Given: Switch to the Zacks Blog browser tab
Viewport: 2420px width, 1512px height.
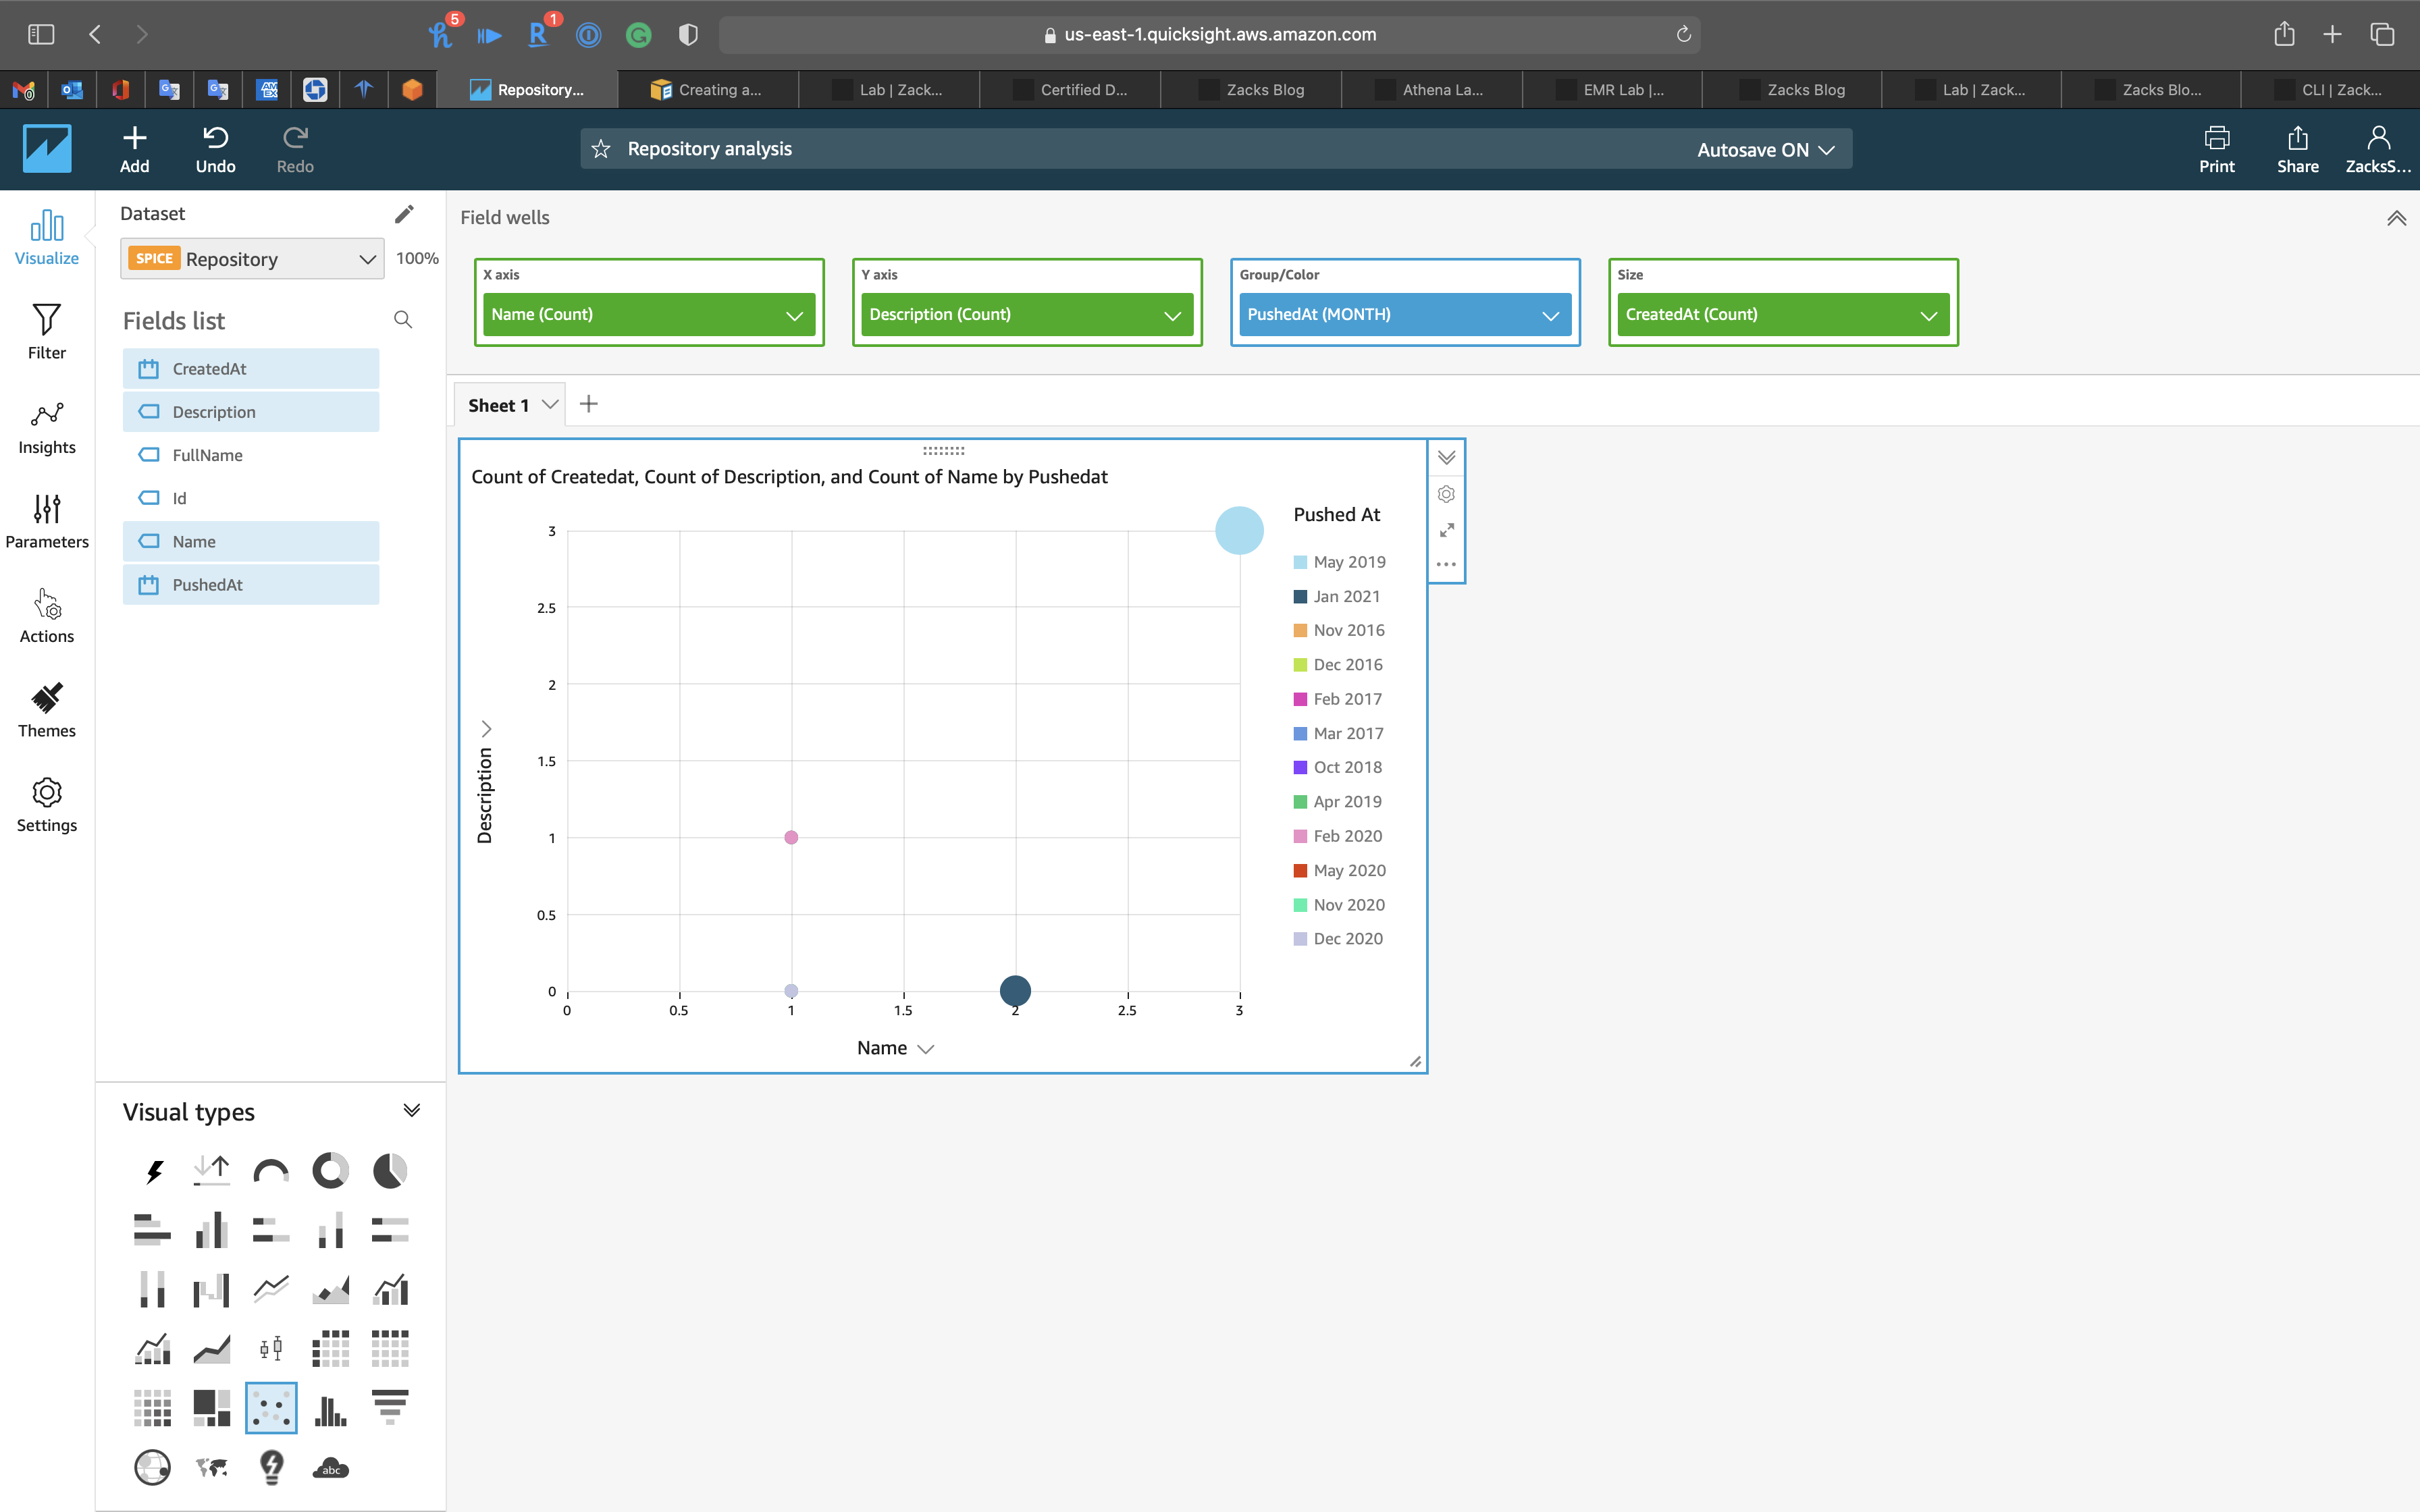Looking at the screenshot, I should click(x=1265, y=90).
